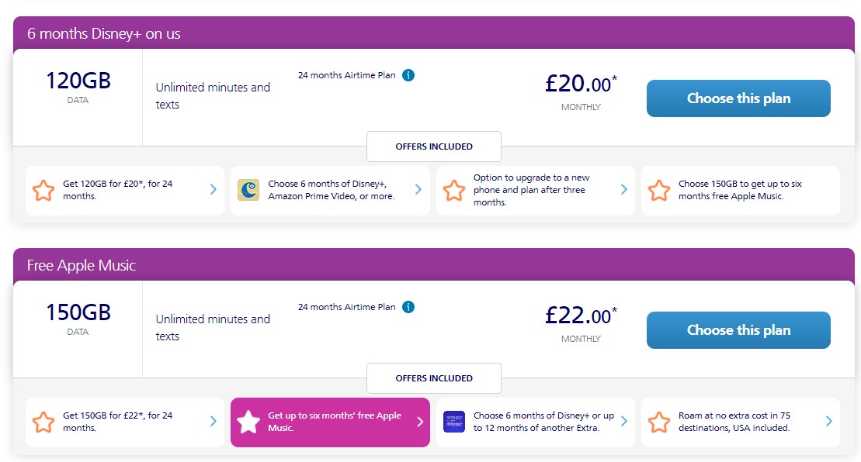Expand the Disney+ or Amazon Prime offer chevron
Viewport: 861px width, 462px height.
click(418, 190)
